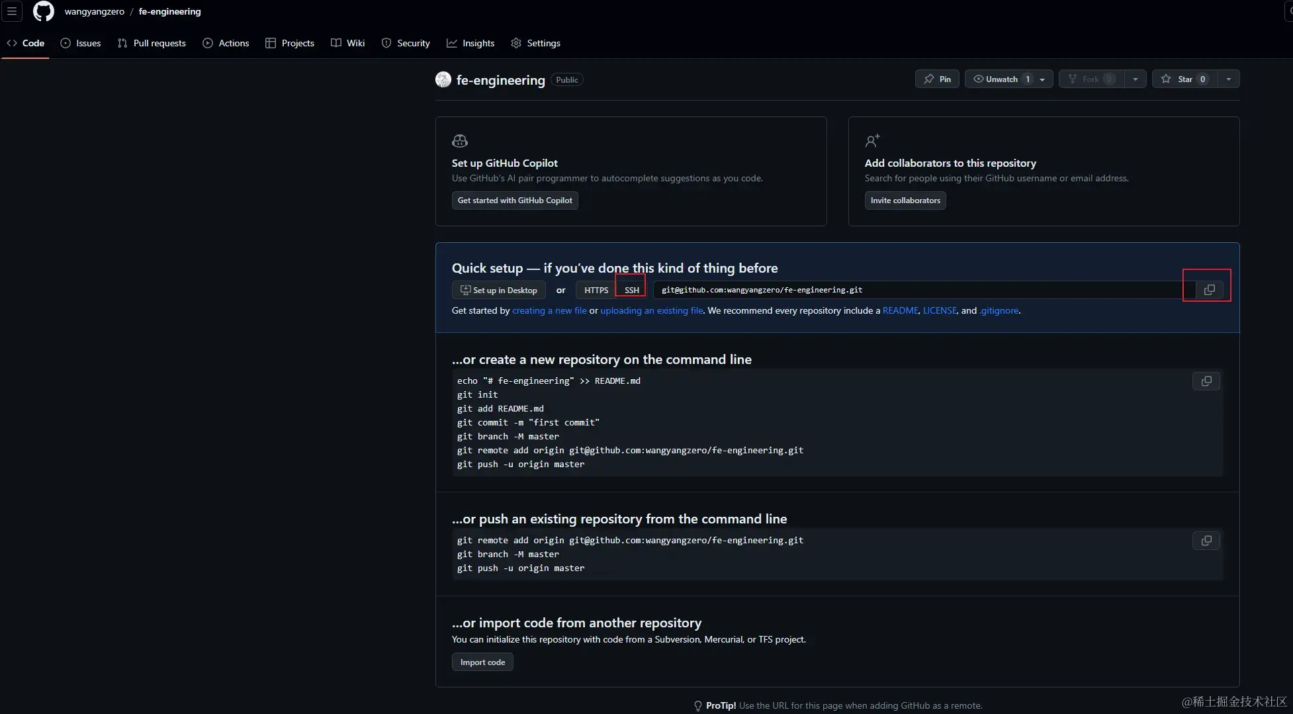Click the 'git add README.md' command line

pos(500,408)
